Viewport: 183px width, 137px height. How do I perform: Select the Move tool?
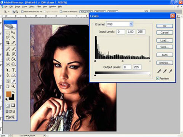point(13,32)
